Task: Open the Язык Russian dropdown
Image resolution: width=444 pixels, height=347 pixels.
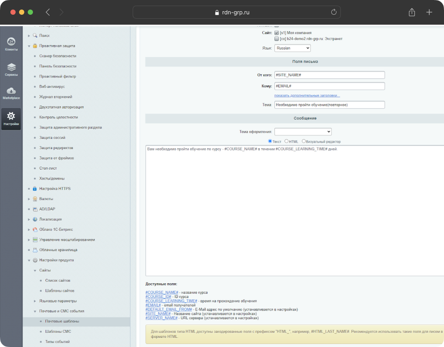Action: tap(292, 48)
